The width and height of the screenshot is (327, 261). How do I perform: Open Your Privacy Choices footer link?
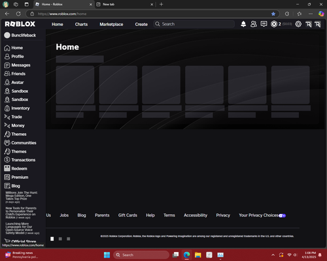(262, 215)
